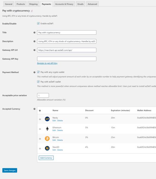
Task: Uncheck Pay with ezDeFi wallet
Action: point(38,82)
